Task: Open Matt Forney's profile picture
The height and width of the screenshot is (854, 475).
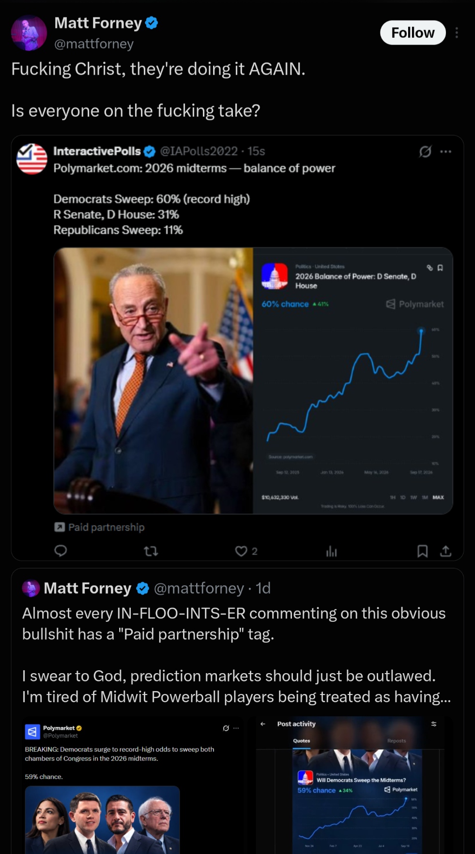Action: point(29,32)
